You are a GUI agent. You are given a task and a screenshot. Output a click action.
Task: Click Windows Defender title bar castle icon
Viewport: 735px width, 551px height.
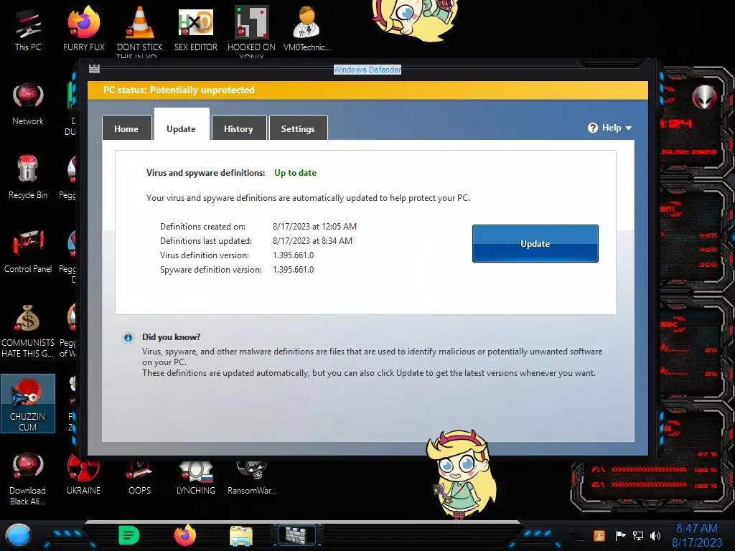point(94,70)
